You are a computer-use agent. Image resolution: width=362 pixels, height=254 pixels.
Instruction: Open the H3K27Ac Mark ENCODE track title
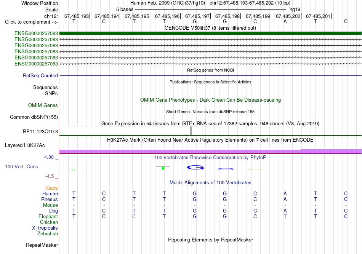[x=210, y=140]
